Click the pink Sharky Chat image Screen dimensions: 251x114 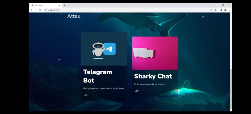tap(155, 53)
